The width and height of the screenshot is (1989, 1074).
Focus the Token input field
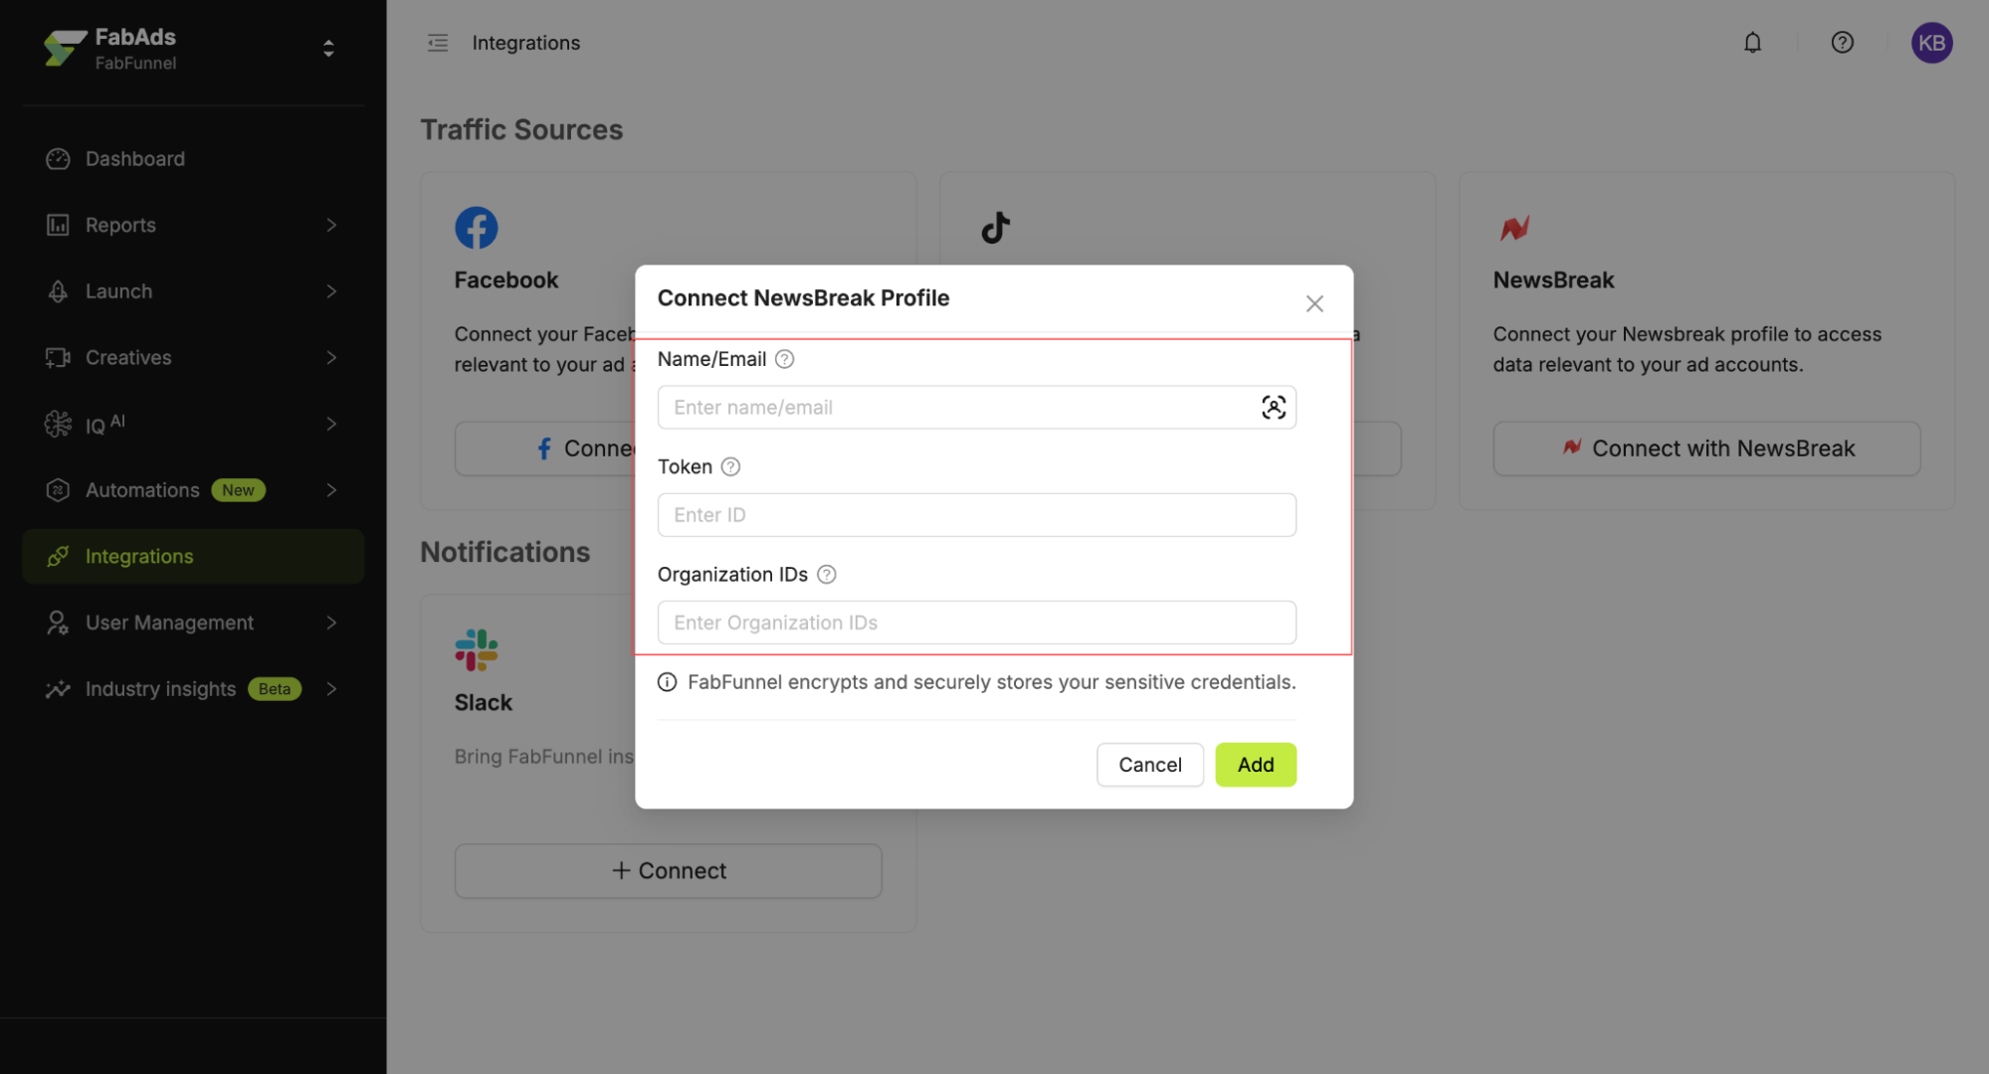(976, 515)
